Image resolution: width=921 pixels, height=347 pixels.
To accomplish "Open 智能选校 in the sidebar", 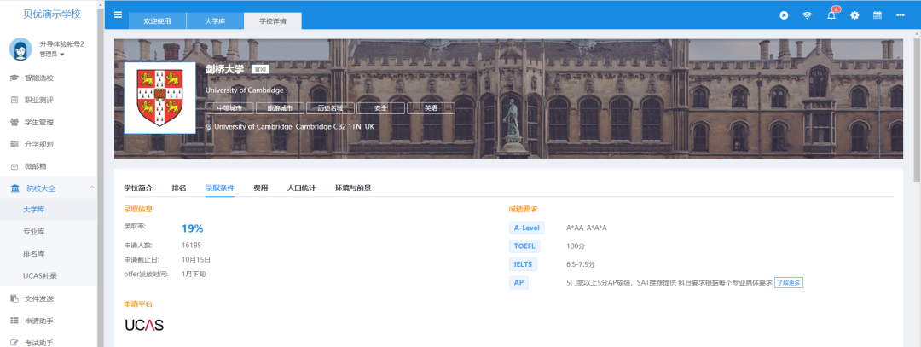I will [x=38, y=78].
